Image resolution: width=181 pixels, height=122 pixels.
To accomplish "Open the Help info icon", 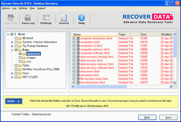I will (81, 18).
